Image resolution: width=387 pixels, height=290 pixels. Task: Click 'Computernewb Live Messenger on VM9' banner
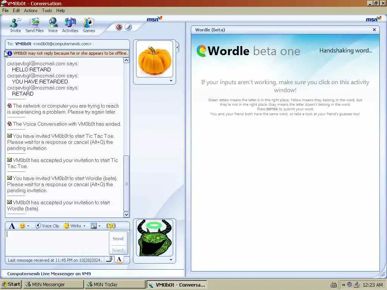(49, 274)
